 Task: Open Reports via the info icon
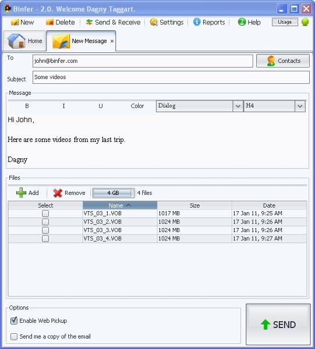(x=197, y=22)
